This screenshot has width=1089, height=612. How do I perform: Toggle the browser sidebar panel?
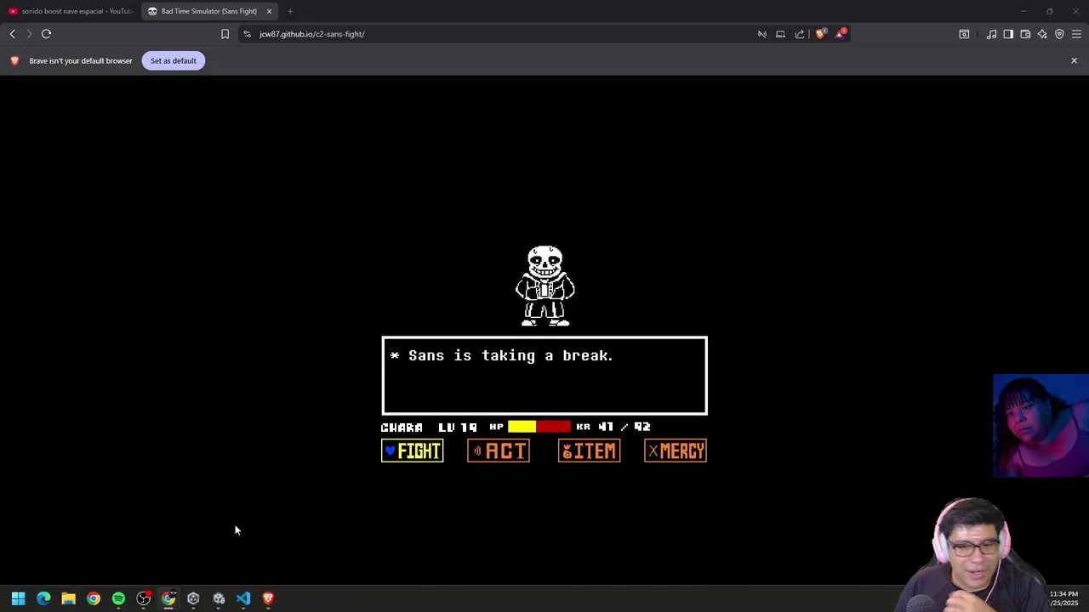point(1008,34)
